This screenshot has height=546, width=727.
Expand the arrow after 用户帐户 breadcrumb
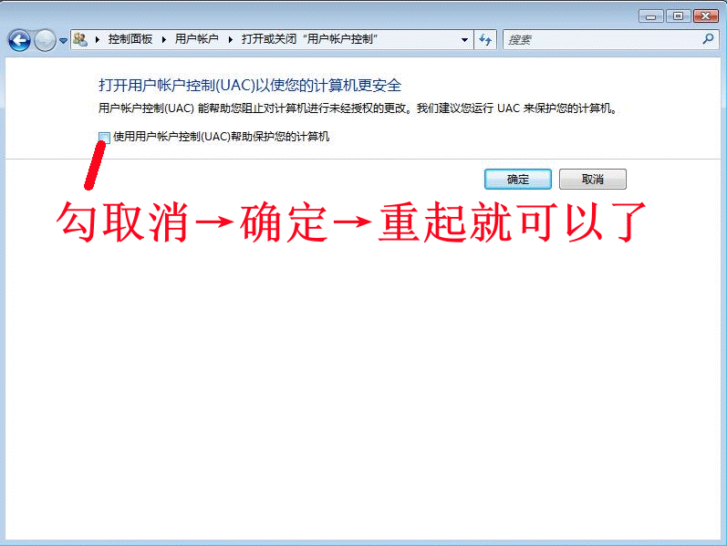click(231, 40)
